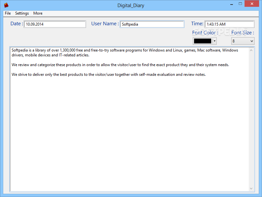Click the scrollbar down arrow in diary text
262x197 pixels.
251,189
